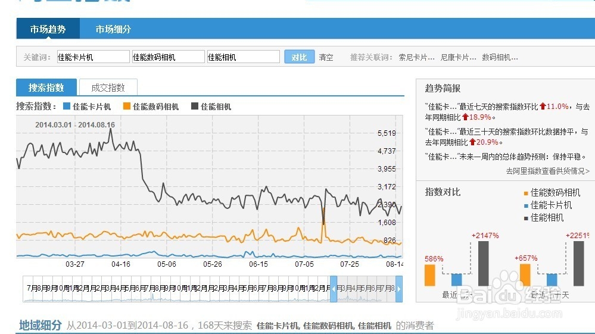Edit the 佳能卡片机 keyword field

tap(94, 57)
